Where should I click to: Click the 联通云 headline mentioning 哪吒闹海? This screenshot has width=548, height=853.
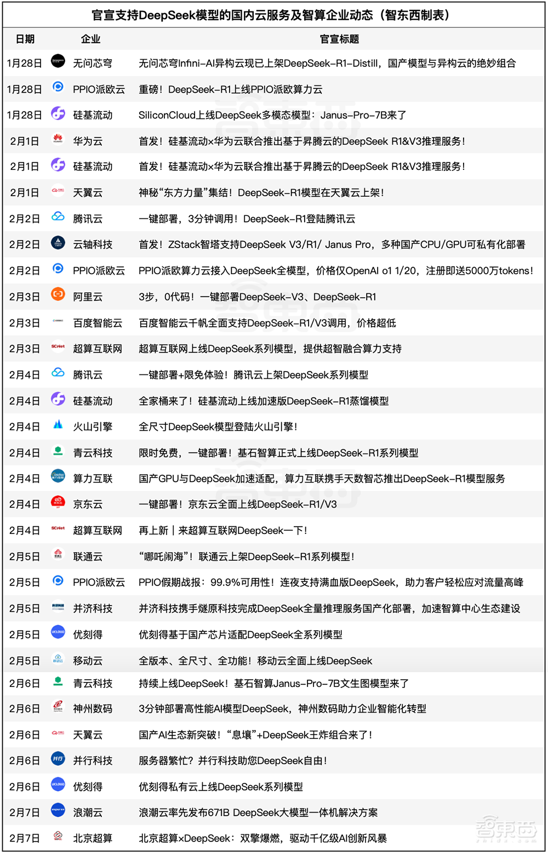coord(247,556)
